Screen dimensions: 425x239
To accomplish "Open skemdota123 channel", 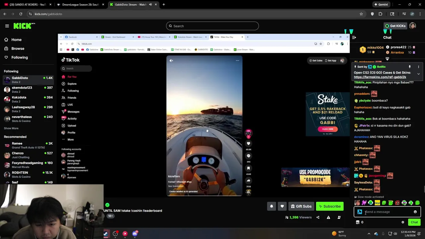I will click(28, 90).
